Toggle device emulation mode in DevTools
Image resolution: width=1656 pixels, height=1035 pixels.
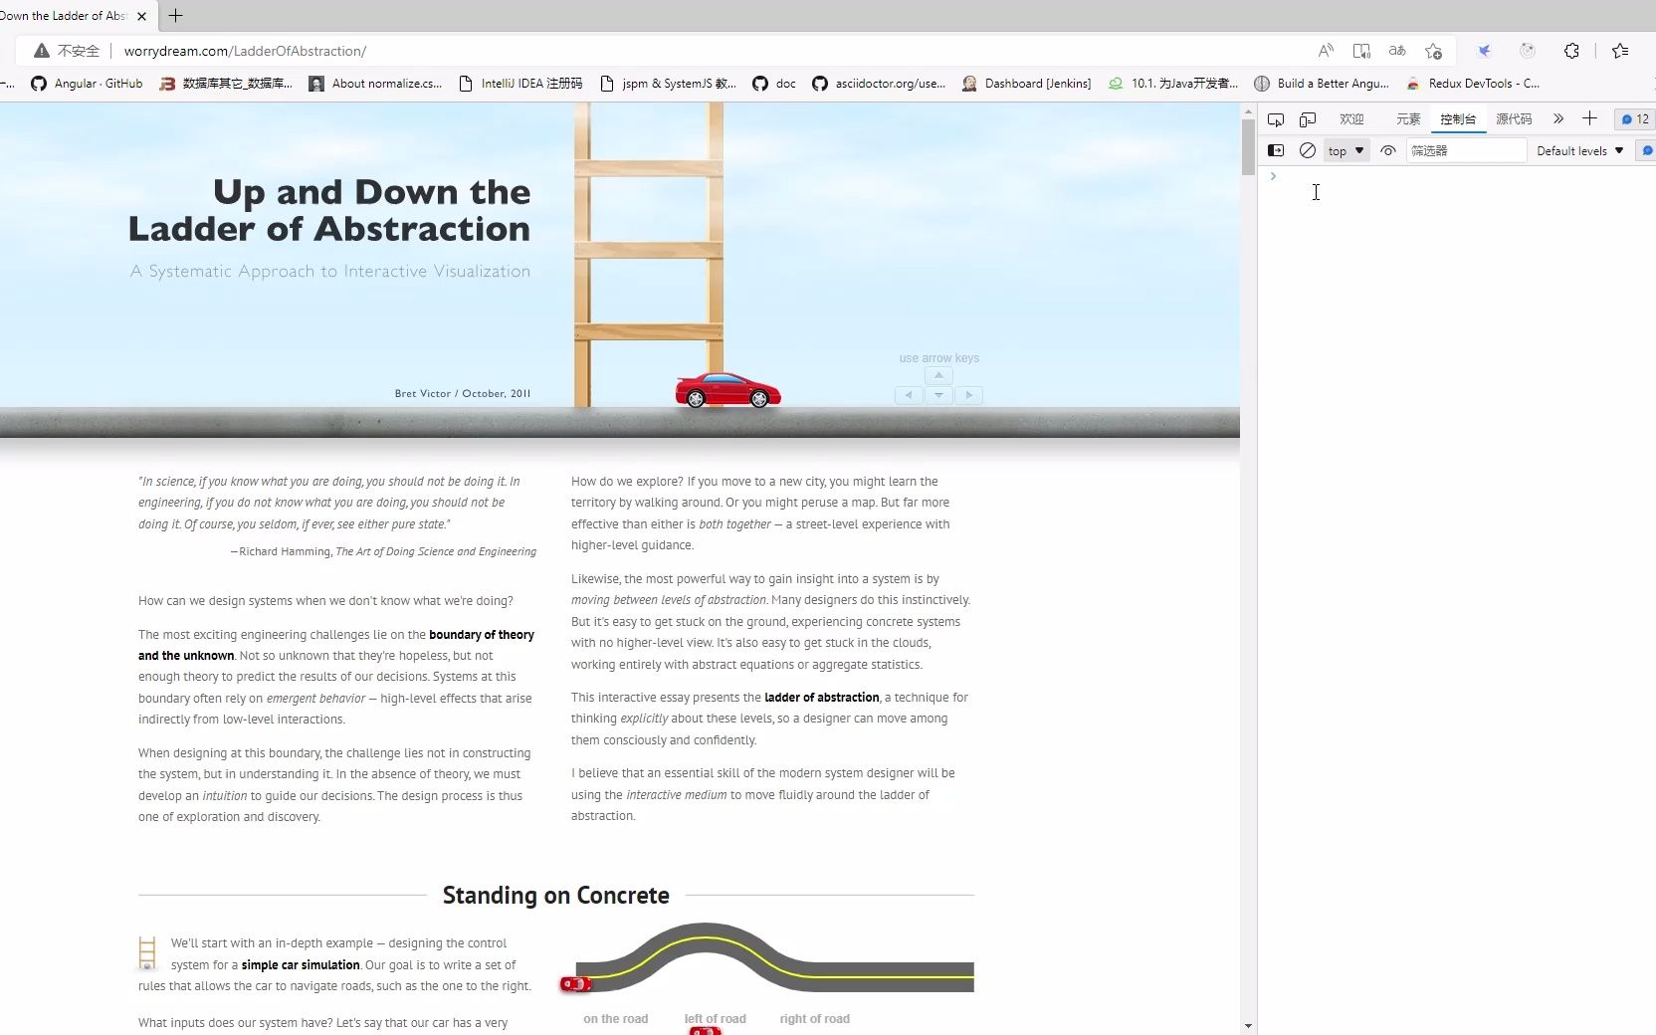tap(1308, 119)
